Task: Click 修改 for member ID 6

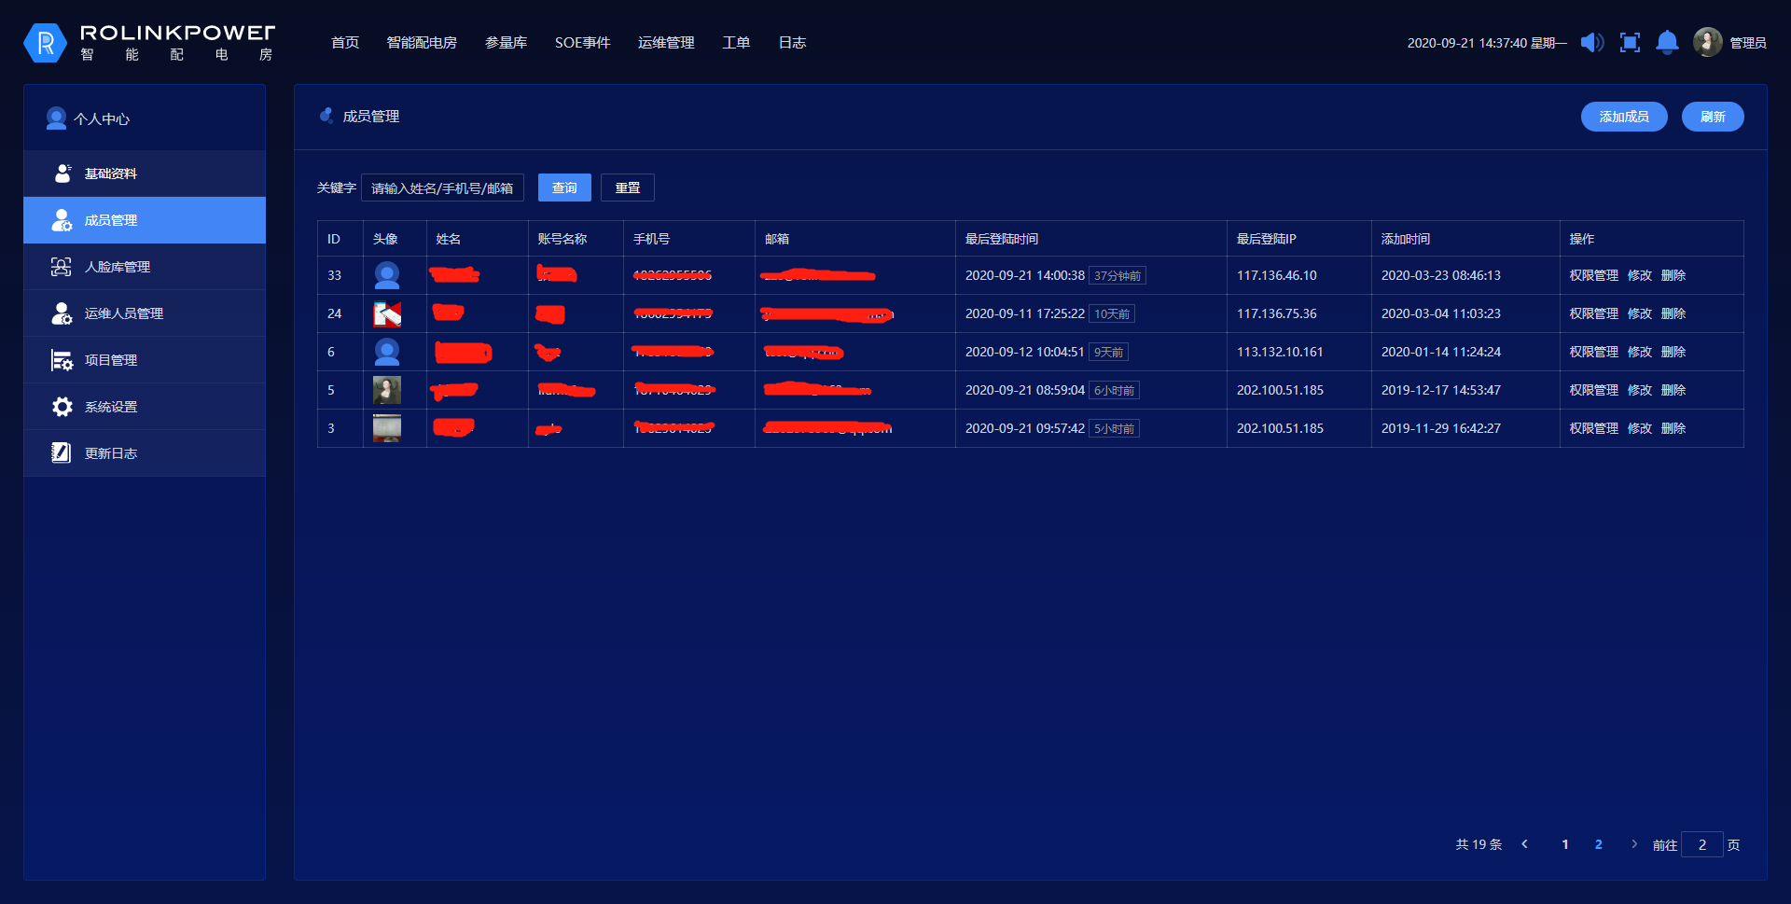Action: pos(1640,352)
